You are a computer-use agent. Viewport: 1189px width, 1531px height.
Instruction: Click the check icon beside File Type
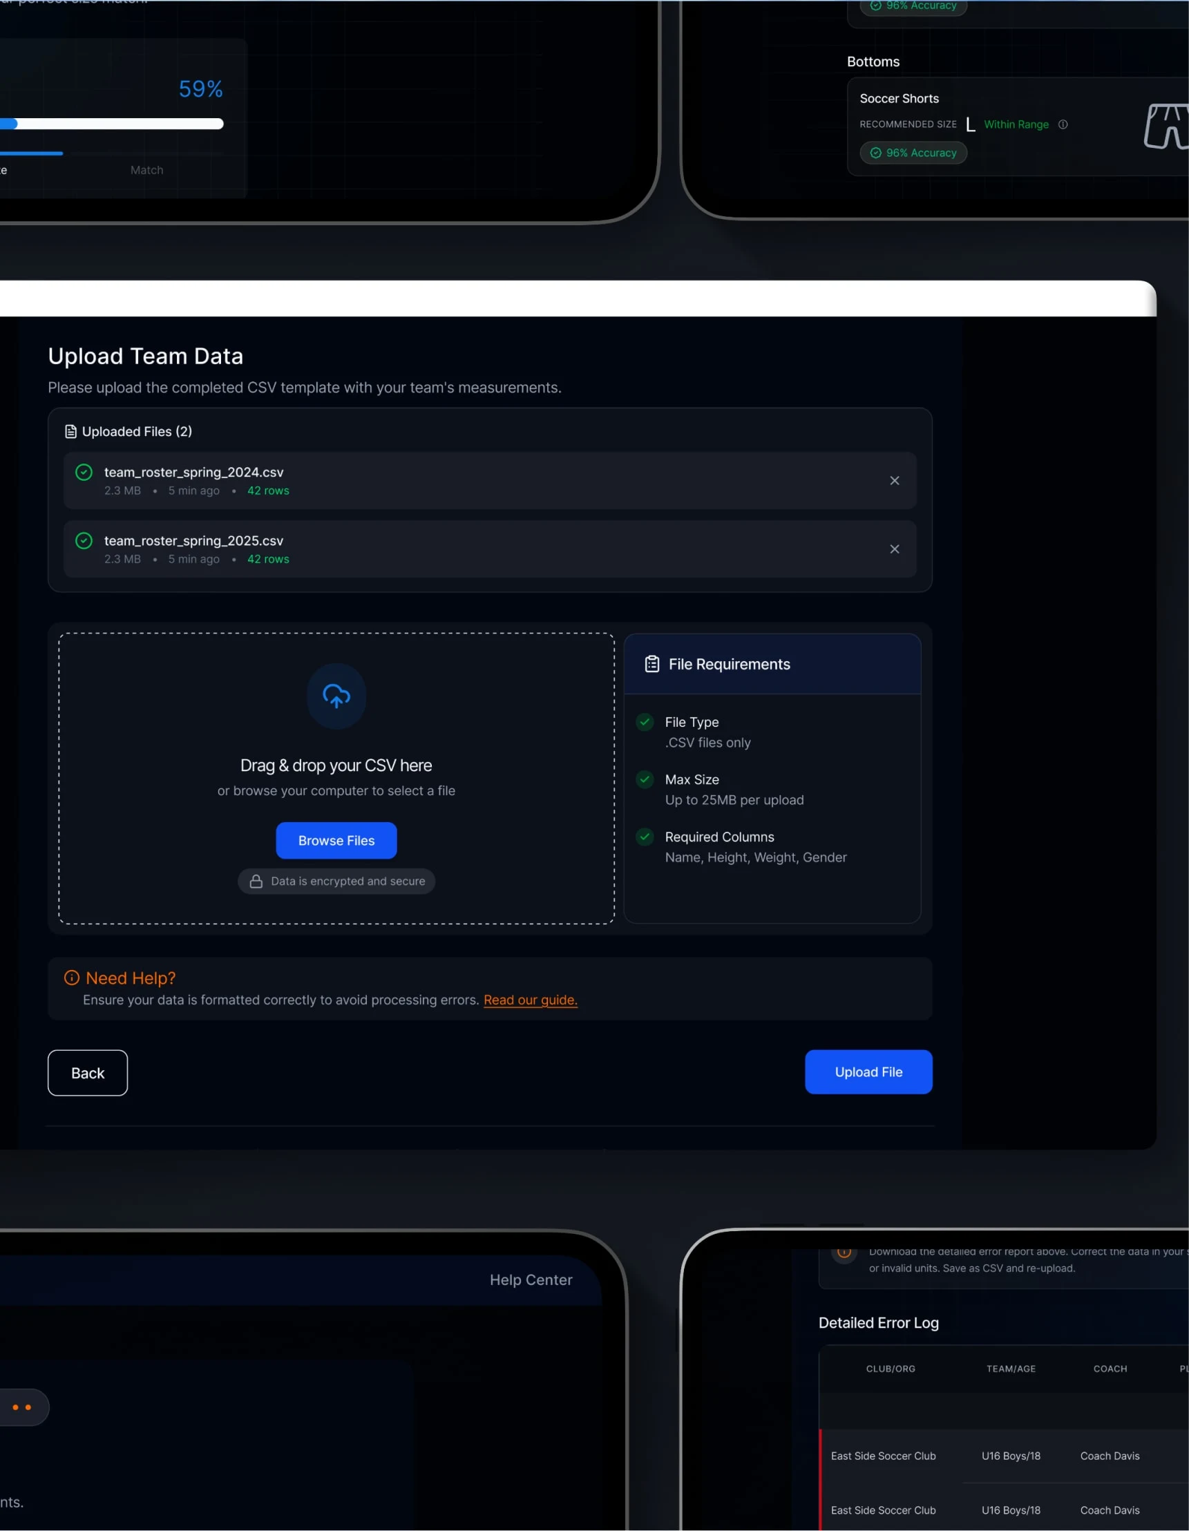click(645, 721)
